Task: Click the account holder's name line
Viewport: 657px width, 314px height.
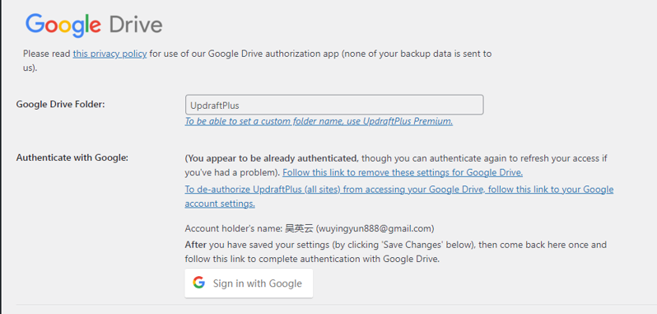Action: pyautogui.click(x=310, y=229)
